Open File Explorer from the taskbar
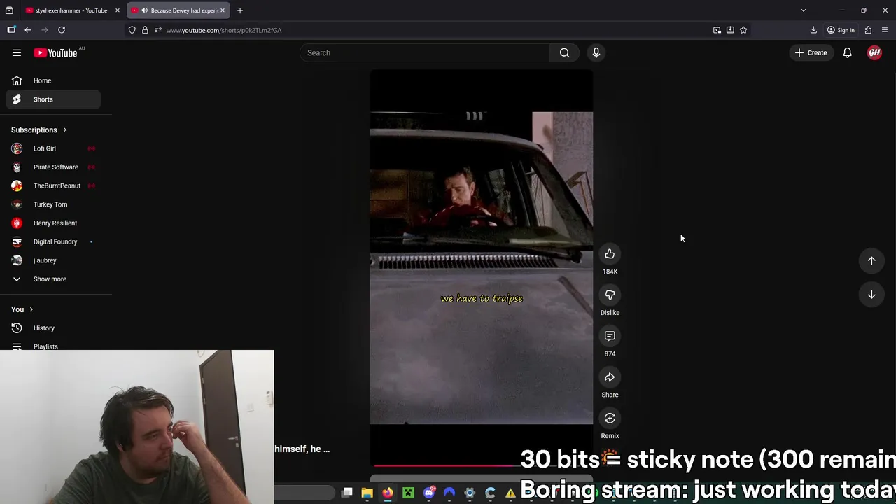 pyautogui.click(x=367, y=493)
